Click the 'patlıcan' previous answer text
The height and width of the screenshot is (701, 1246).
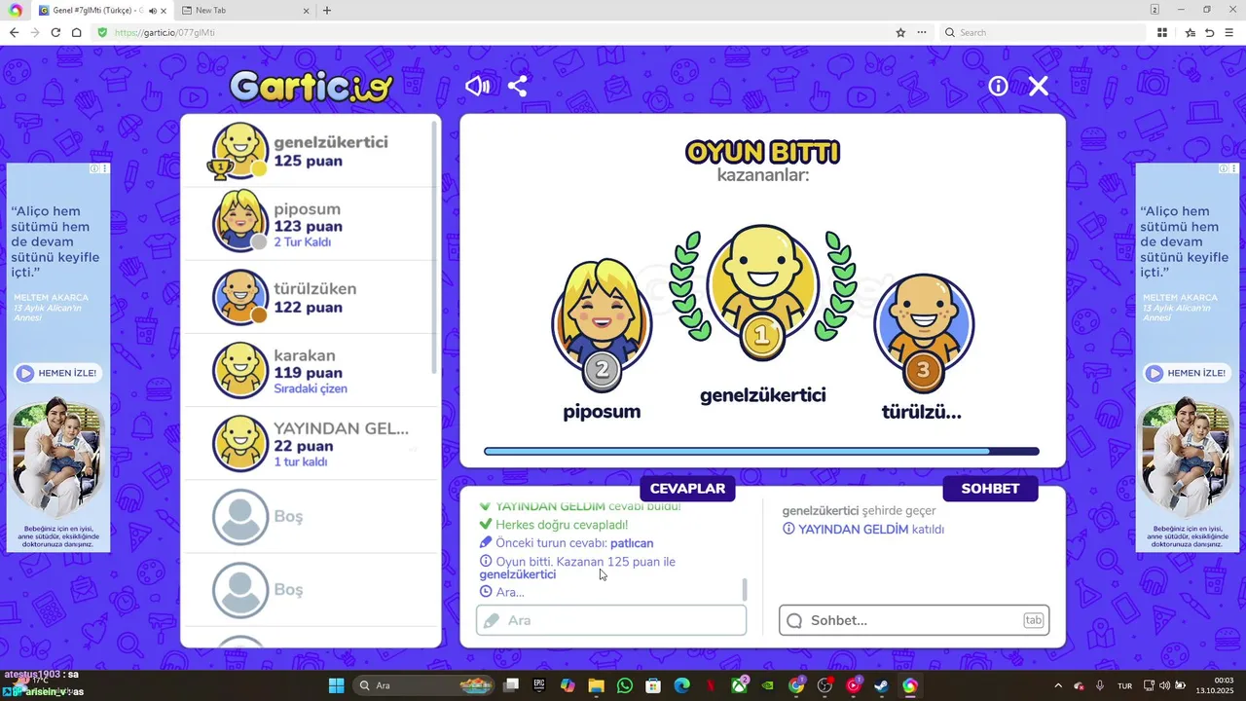pyautogui.click(x=632, y=542)
